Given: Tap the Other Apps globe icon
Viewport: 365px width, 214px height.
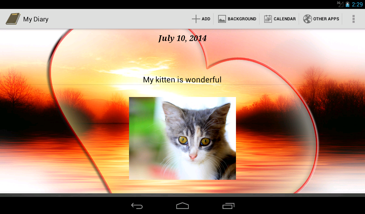Looking at the screenshot, I should tap(307, 19).
